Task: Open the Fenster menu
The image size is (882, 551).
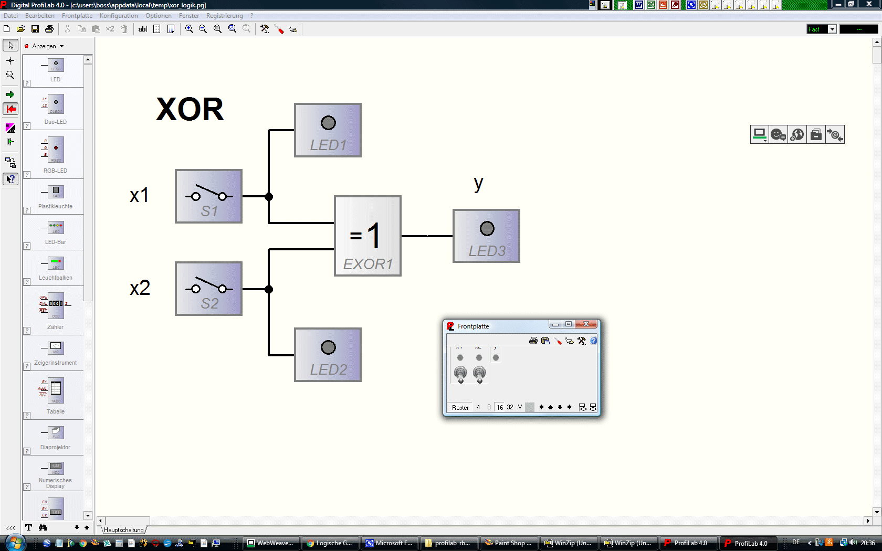Action: [x=189, y=16]
